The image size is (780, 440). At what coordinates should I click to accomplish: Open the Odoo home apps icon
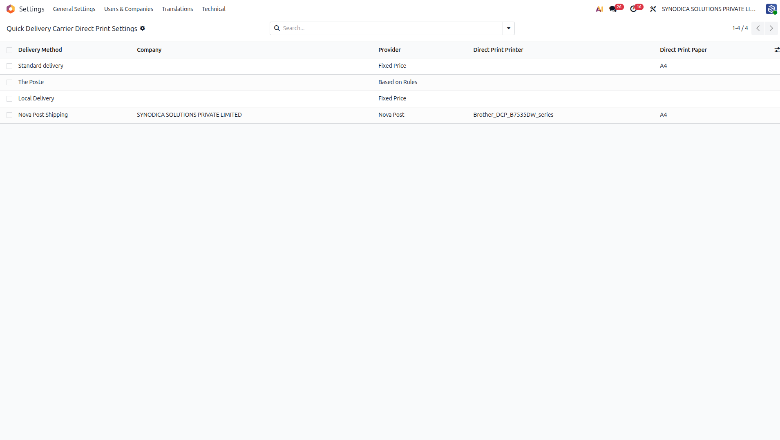11,9
